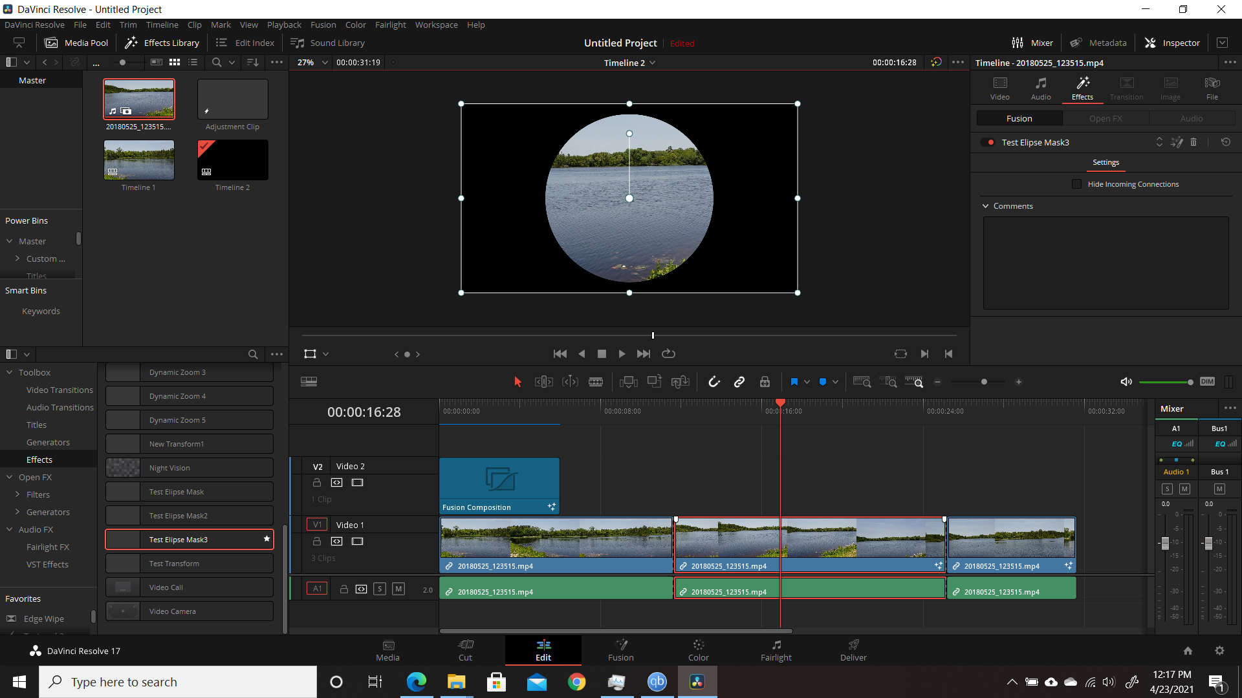Collapse the Toolbox tree

[10, 372]
